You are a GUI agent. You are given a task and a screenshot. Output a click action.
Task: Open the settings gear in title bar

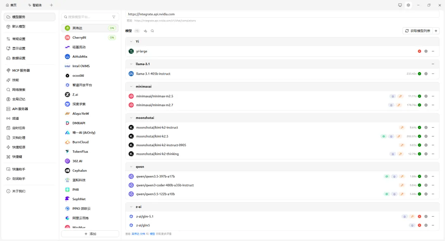point(408,5)
